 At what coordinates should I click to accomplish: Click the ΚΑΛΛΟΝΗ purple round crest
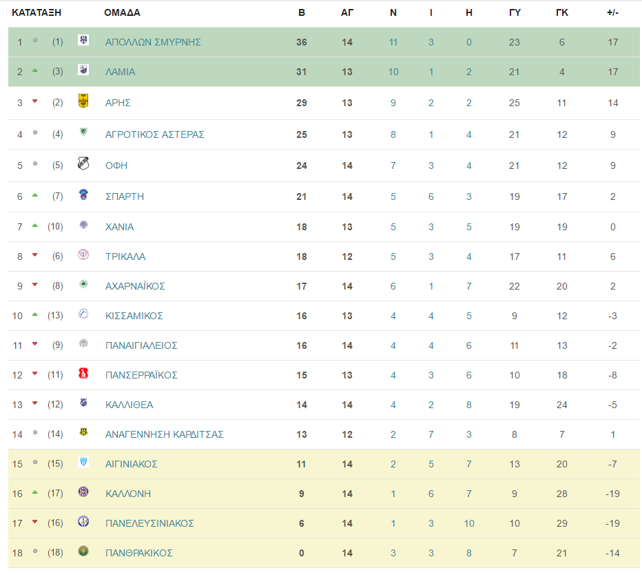[x=83, y=492]
